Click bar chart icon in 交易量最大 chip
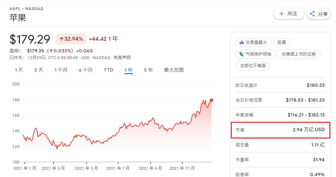This screenshot has height=177, width=336. [242, 42]
